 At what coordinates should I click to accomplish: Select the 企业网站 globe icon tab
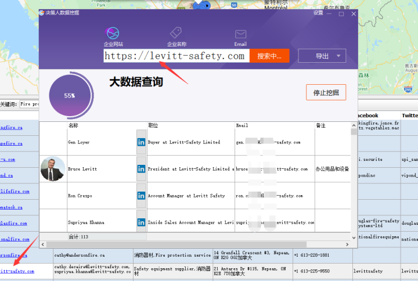(113, 37)
